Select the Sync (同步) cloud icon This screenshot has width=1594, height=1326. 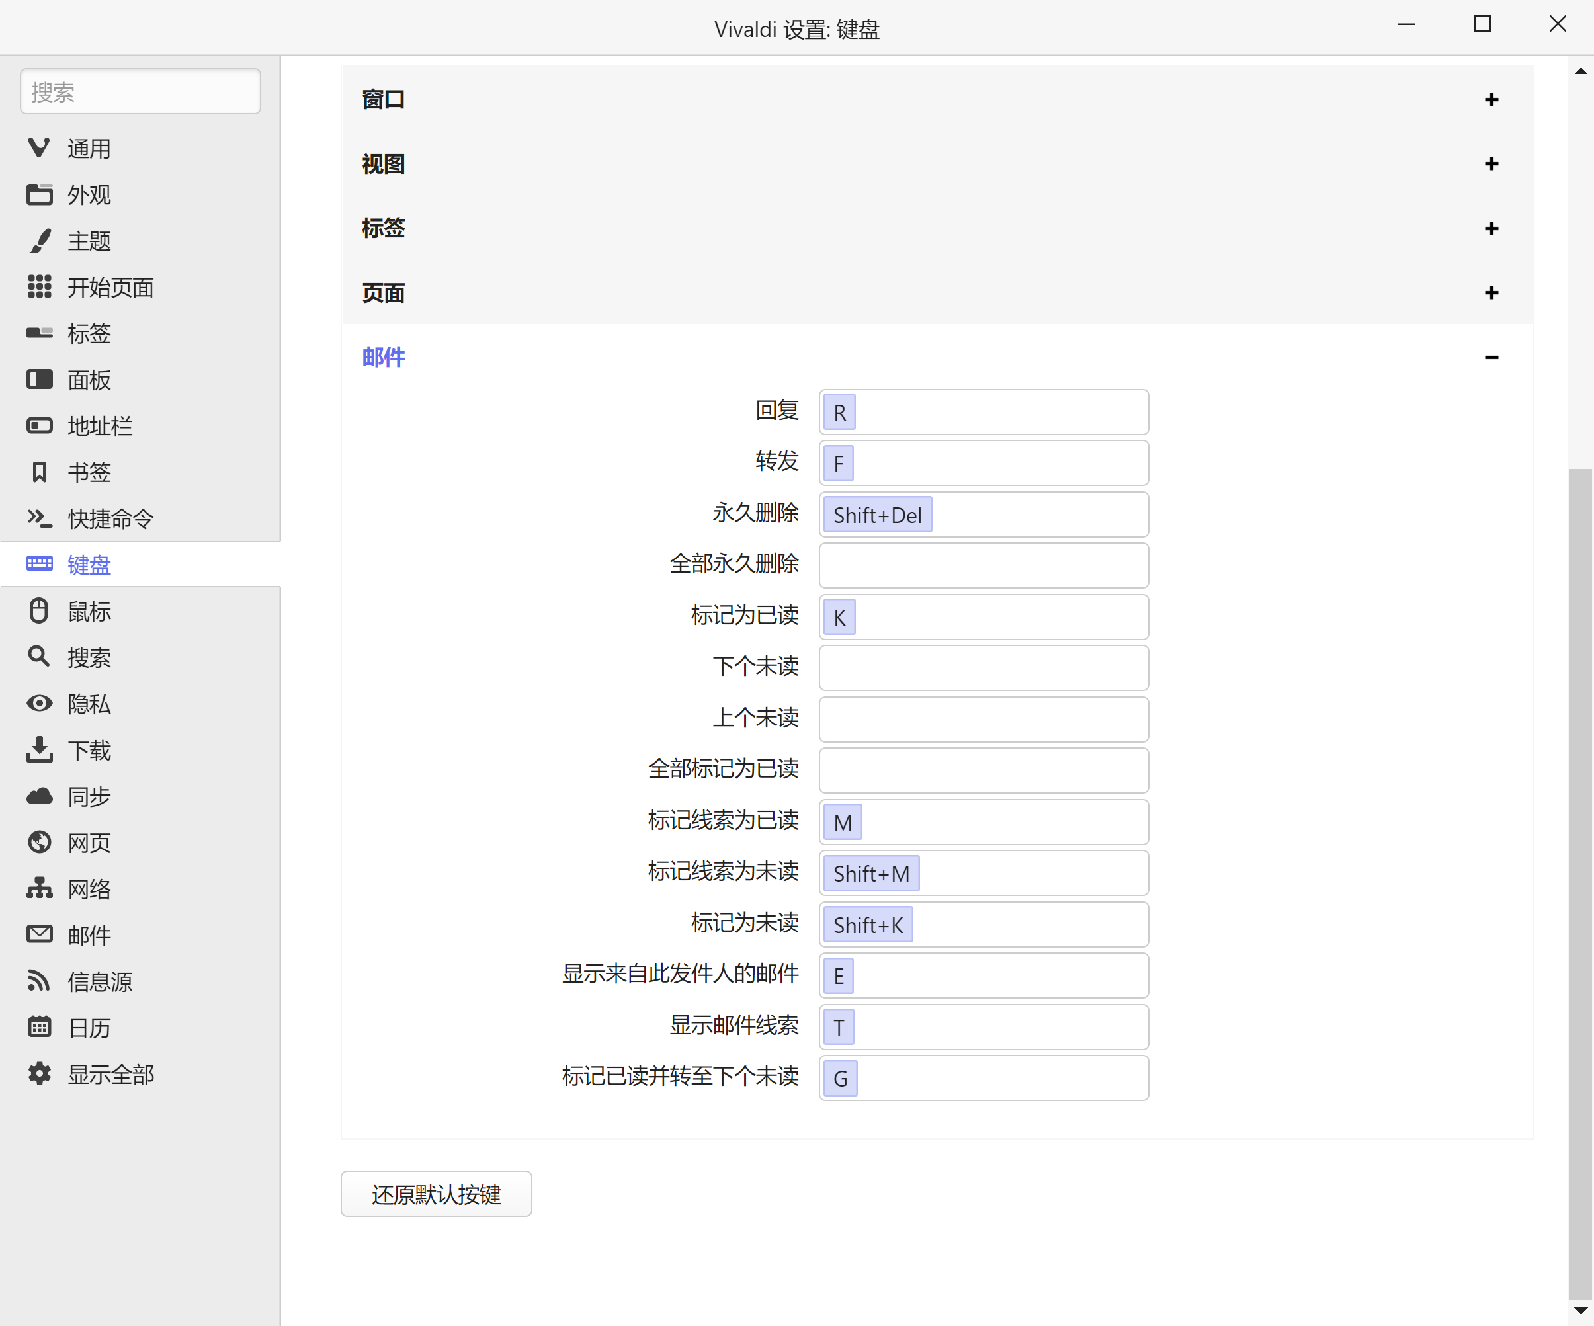[x=40, y=796]
